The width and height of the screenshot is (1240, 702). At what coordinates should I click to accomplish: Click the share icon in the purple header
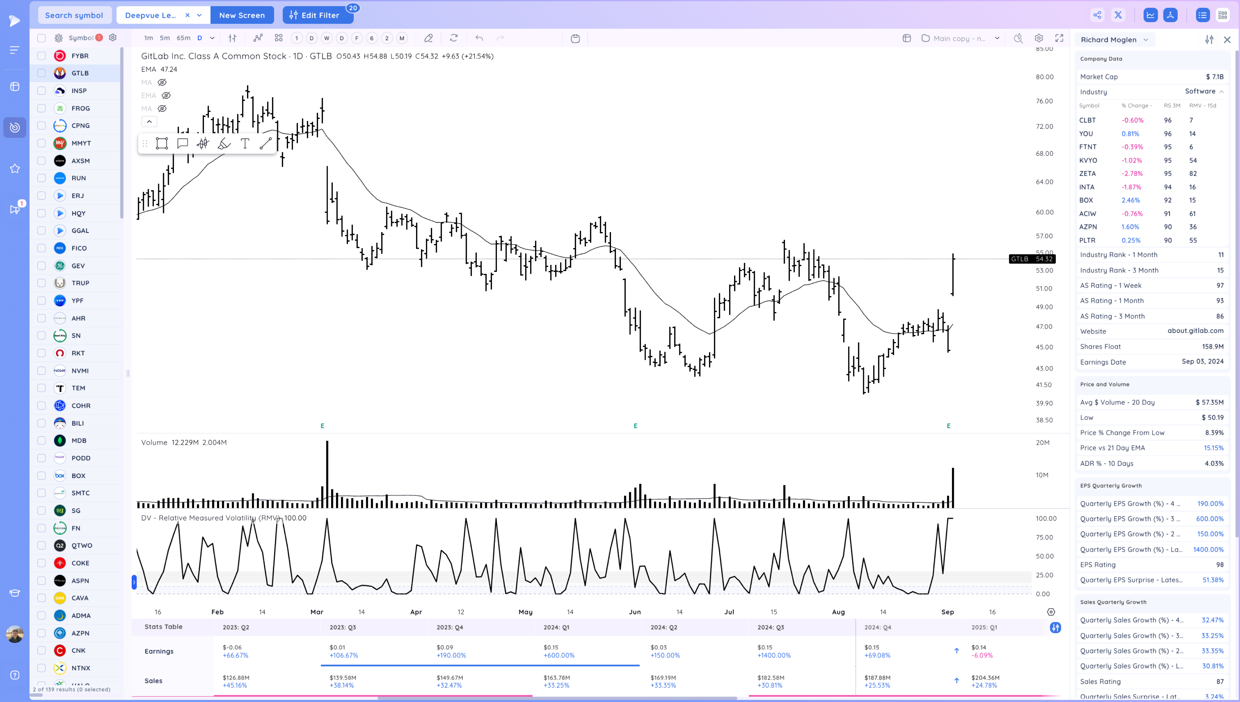tap(1097, 15)
